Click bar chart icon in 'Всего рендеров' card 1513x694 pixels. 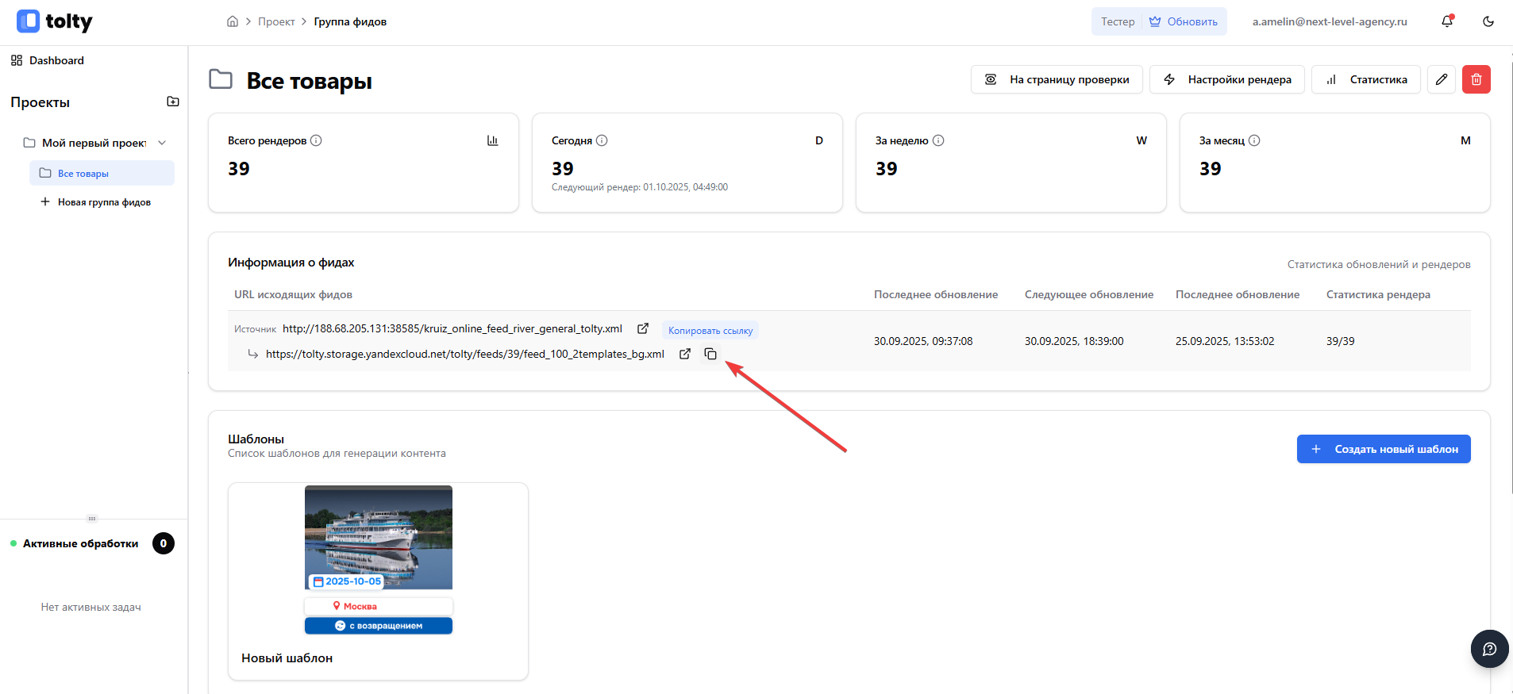[493, 140]
